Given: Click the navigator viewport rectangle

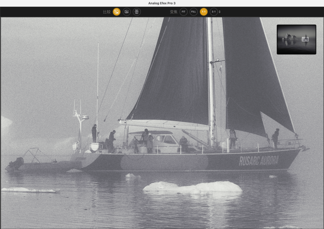Looking at the screenshot, I should (x=305, y=39).
